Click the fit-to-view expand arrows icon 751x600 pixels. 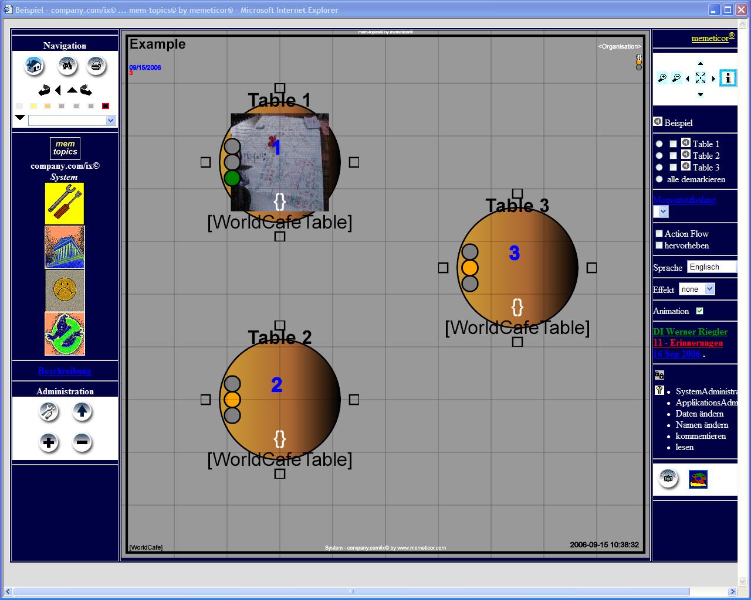700,78
